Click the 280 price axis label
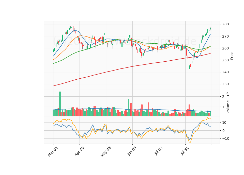The image size is (244, 175). pos(226,24)
